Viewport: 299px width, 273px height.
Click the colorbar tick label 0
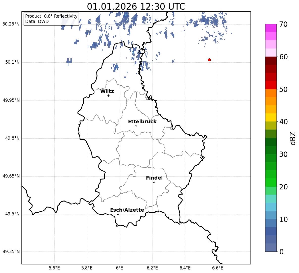[281, 252]
